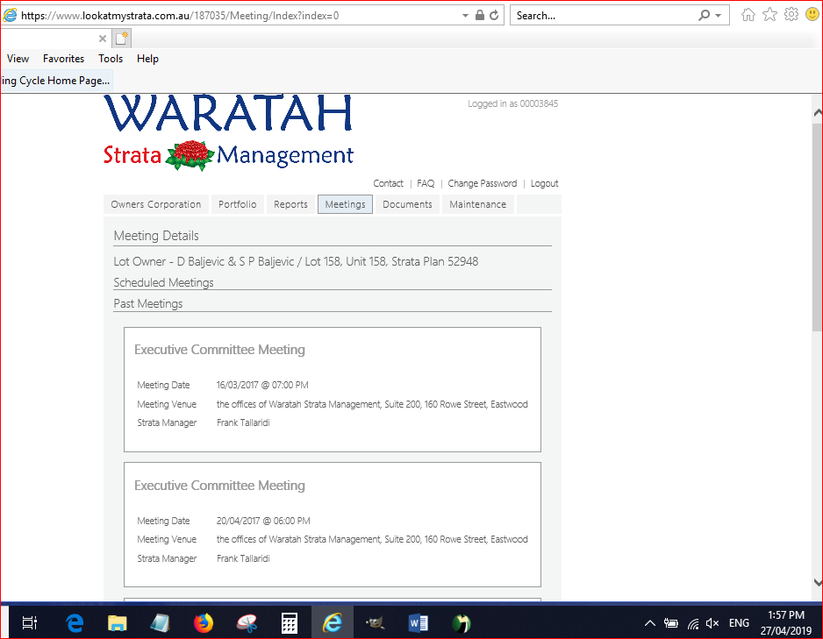Open the Contact link
Viewport: 823px width, 639px height.
click(389, 183)
